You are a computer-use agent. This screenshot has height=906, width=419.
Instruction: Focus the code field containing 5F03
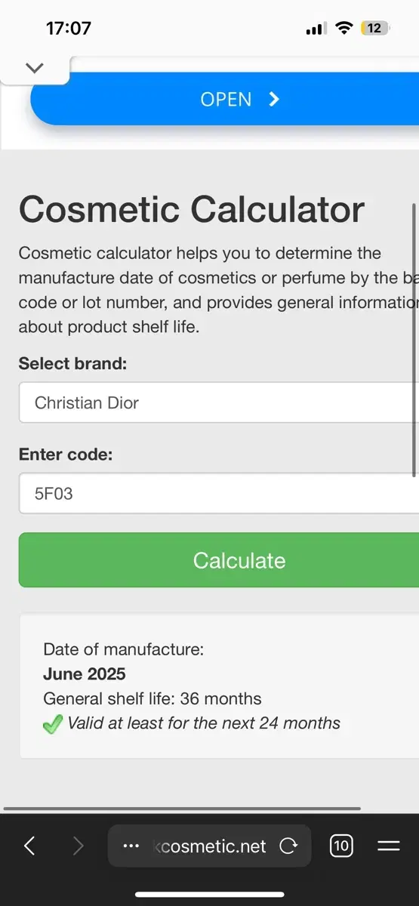[219, 494]
